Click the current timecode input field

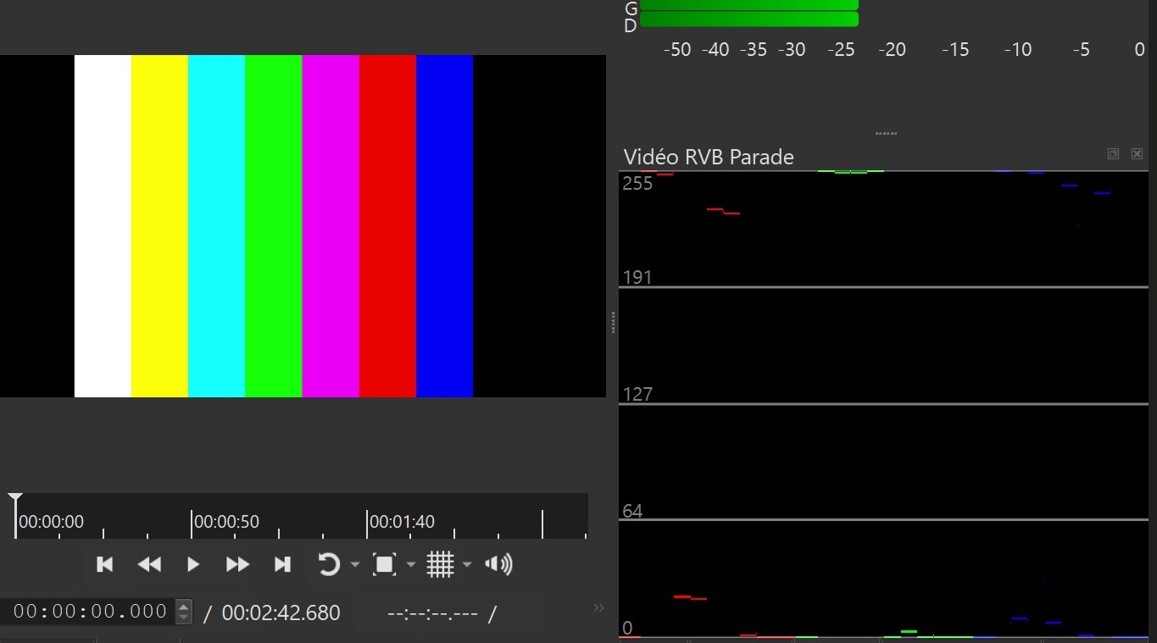[90, 612]
